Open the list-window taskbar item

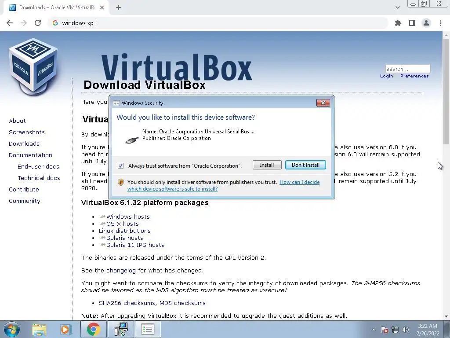click(148, 329)
